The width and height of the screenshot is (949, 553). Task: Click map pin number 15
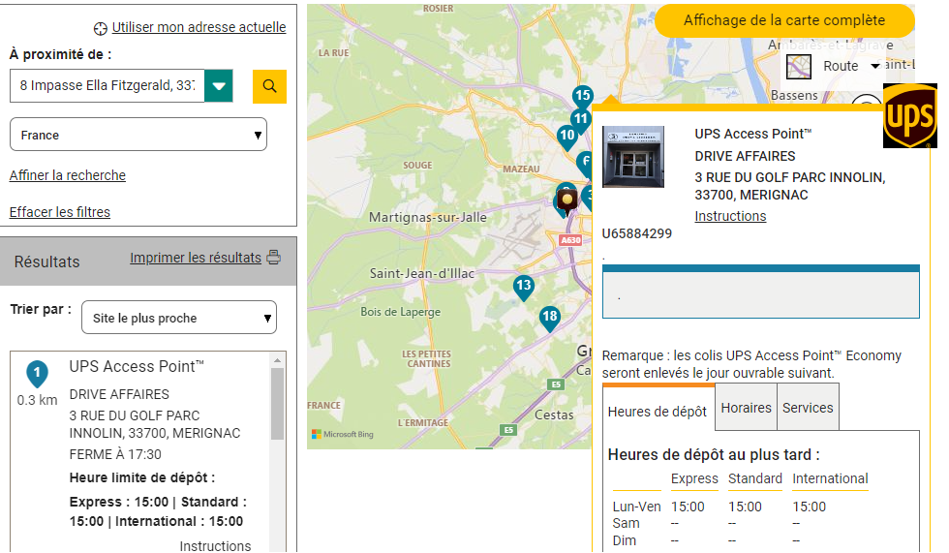(582, 96)
